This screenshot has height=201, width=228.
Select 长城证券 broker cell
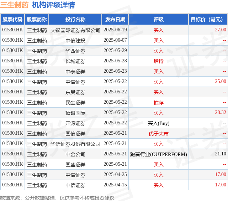(75, 61)
